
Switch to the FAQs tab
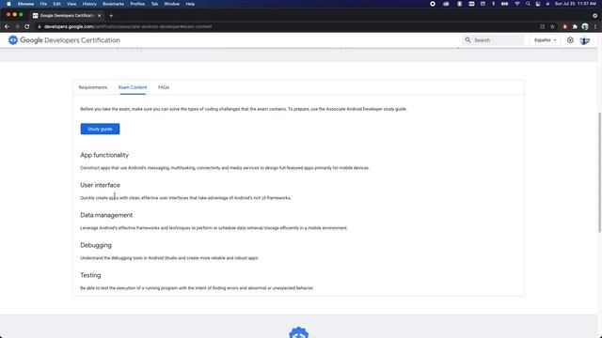point(164,87)
